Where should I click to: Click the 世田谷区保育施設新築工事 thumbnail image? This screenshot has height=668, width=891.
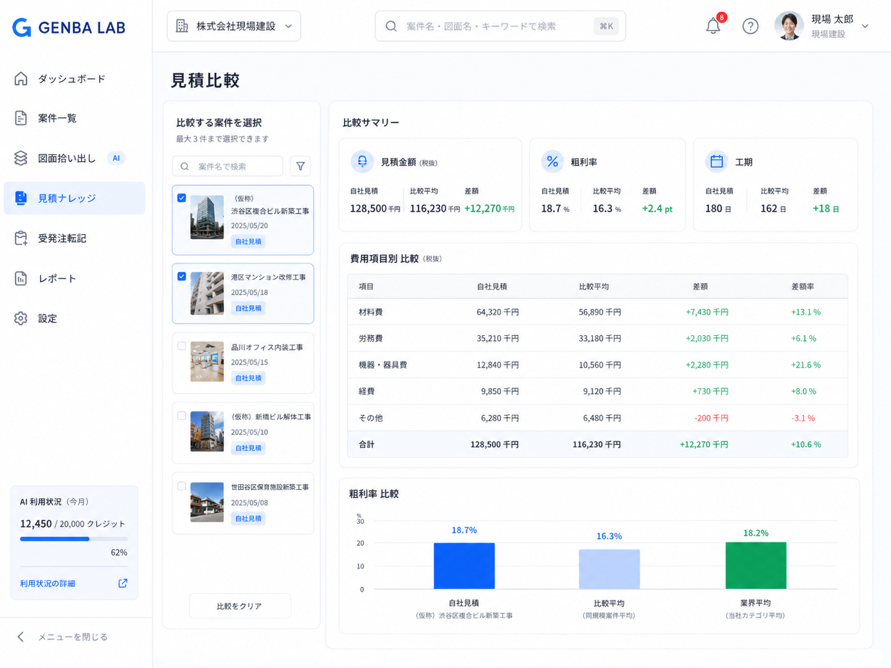click(207, 502)
